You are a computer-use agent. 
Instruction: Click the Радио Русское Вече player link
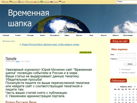pyautogui.click(x=51, y=44)
